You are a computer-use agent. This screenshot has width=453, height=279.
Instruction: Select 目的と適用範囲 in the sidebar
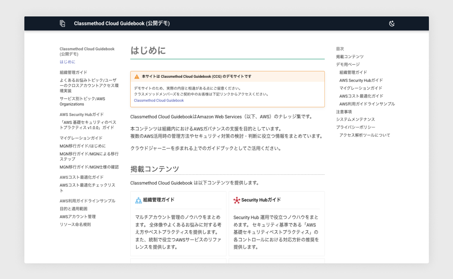pyautogui.click(x=74, y=209)
